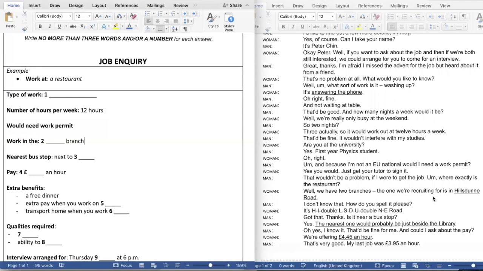Click the 159% zoom level indicator
483x271 pixels.
(241, 265)
